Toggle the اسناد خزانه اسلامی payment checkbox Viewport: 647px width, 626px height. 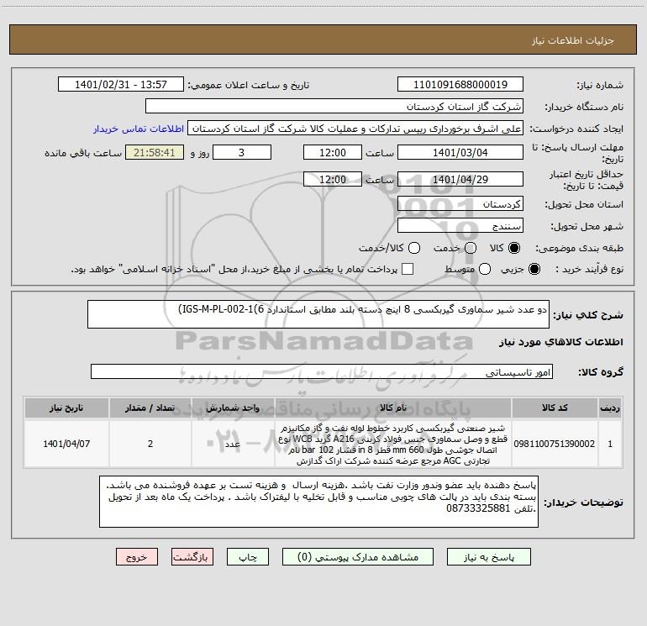coord(408,269)
